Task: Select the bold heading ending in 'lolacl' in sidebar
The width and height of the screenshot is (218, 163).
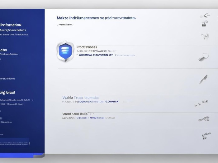Action: coord(7,92)
